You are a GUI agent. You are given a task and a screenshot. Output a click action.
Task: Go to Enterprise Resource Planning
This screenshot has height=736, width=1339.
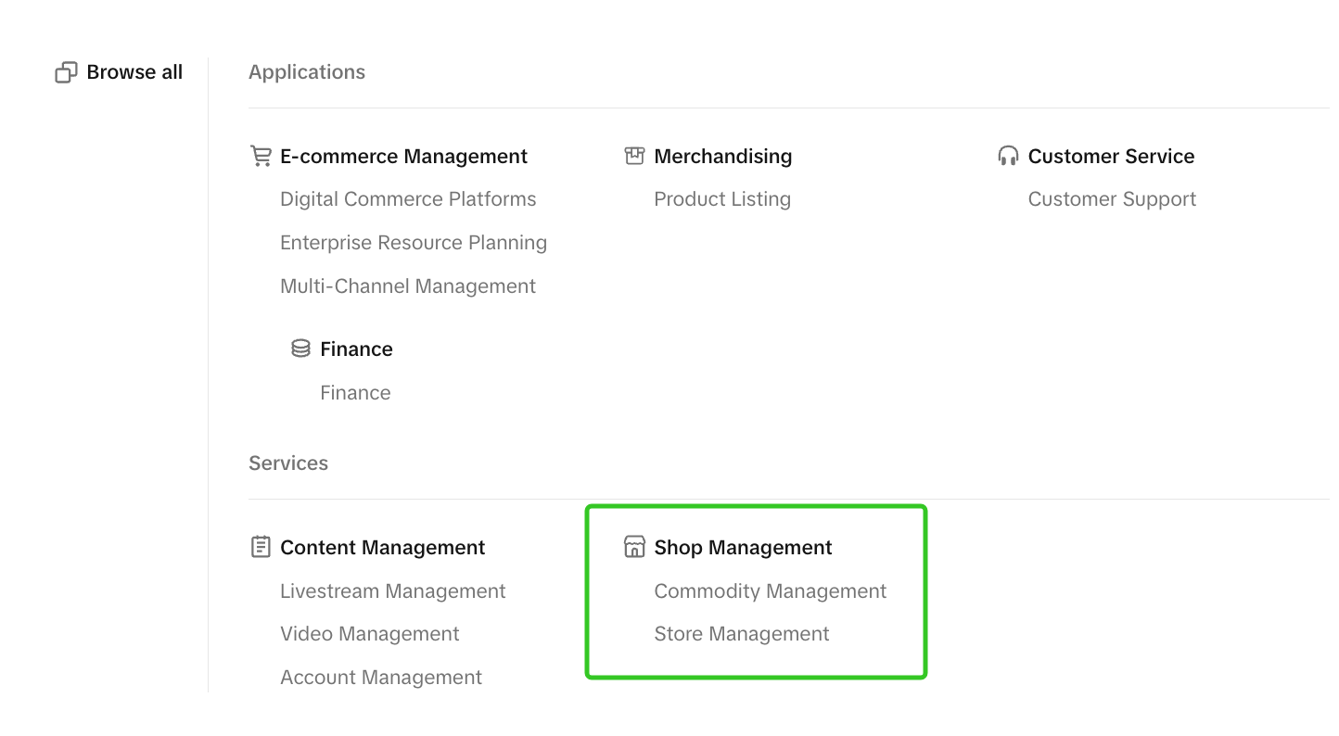point(414,243)
